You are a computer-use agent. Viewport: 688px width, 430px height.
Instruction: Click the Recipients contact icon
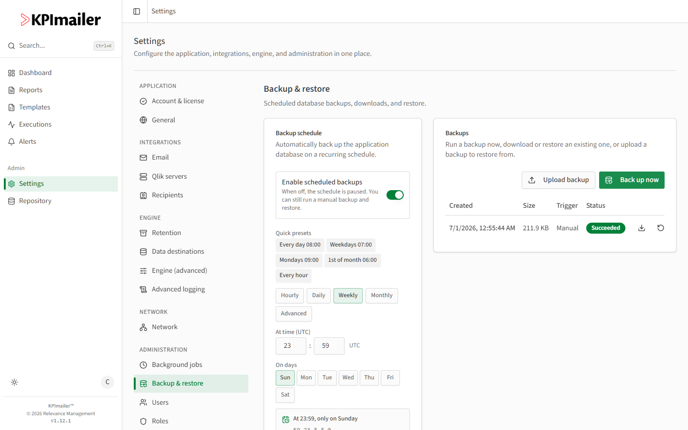[x=143, y=195]
